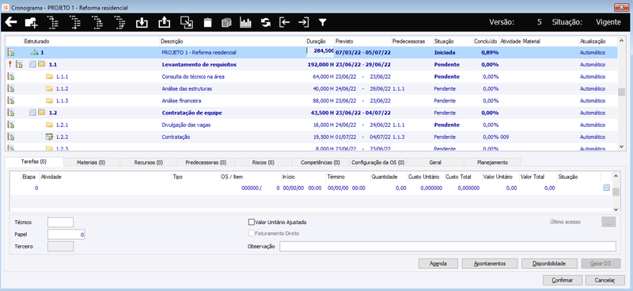Click the upload/export tray icon
The height and width of the screenshot is (291, 633).
click(x=164, y=23)
